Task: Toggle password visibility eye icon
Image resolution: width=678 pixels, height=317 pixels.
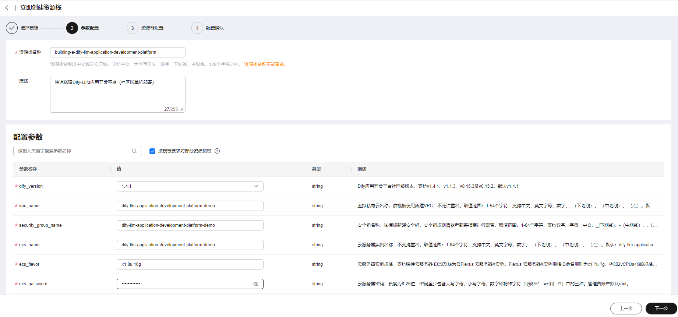Action: point(256,284)
